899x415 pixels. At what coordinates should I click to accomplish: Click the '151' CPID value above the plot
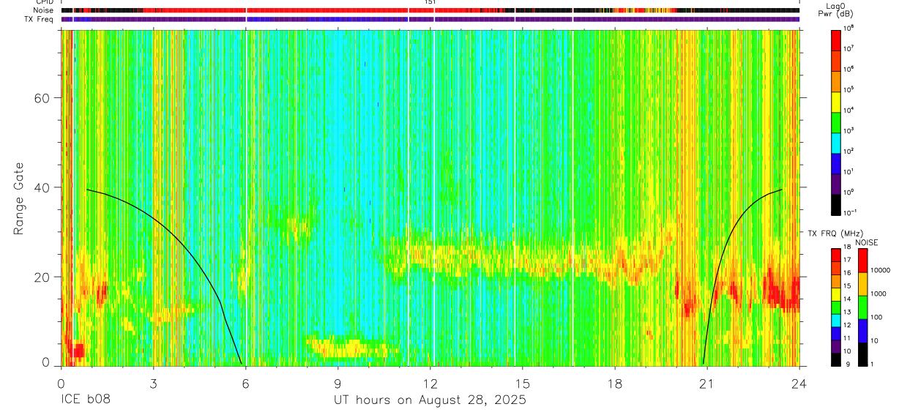coord(430,2)
